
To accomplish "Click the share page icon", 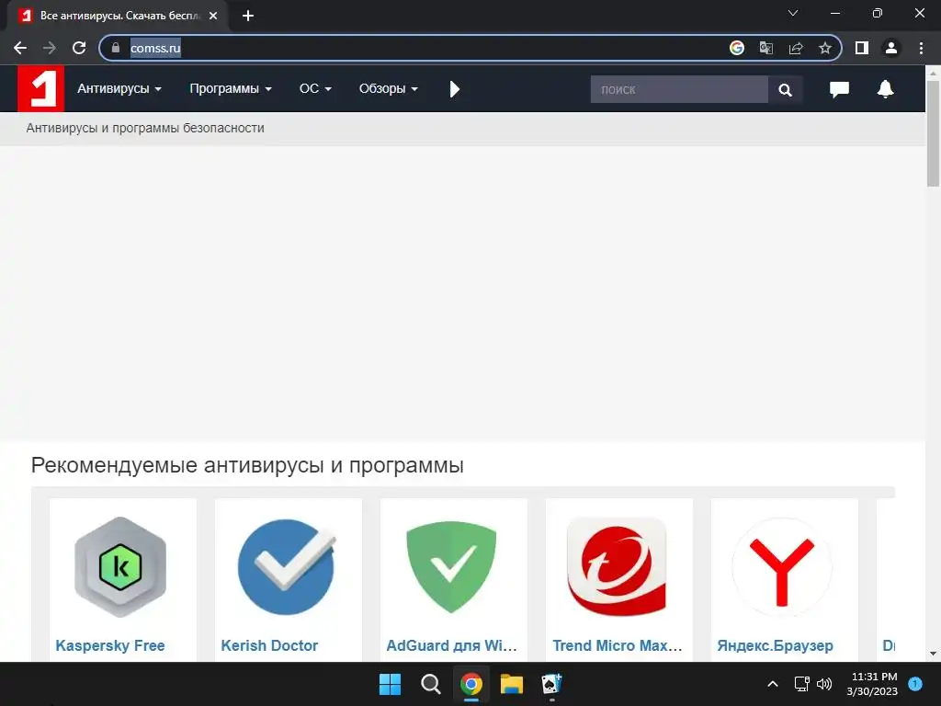I will pos(796,48).
